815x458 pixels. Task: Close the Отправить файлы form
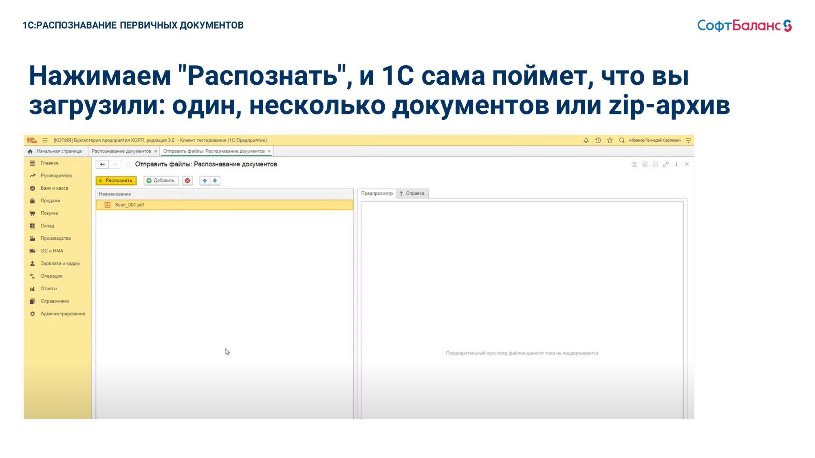[x=687, y=164]
